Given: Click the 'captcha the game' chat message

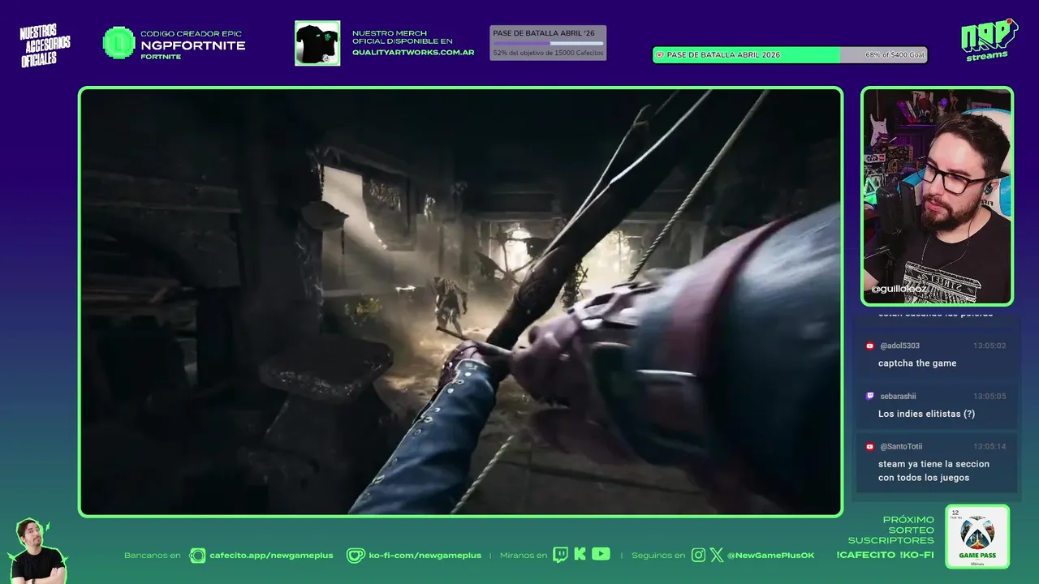Looking at the screenshot, I should click(x=917, y=363).
